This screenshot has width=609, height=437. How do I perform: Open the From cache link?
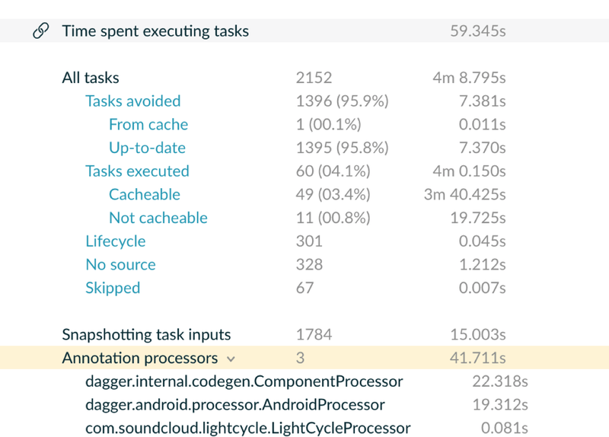(148, 124)
